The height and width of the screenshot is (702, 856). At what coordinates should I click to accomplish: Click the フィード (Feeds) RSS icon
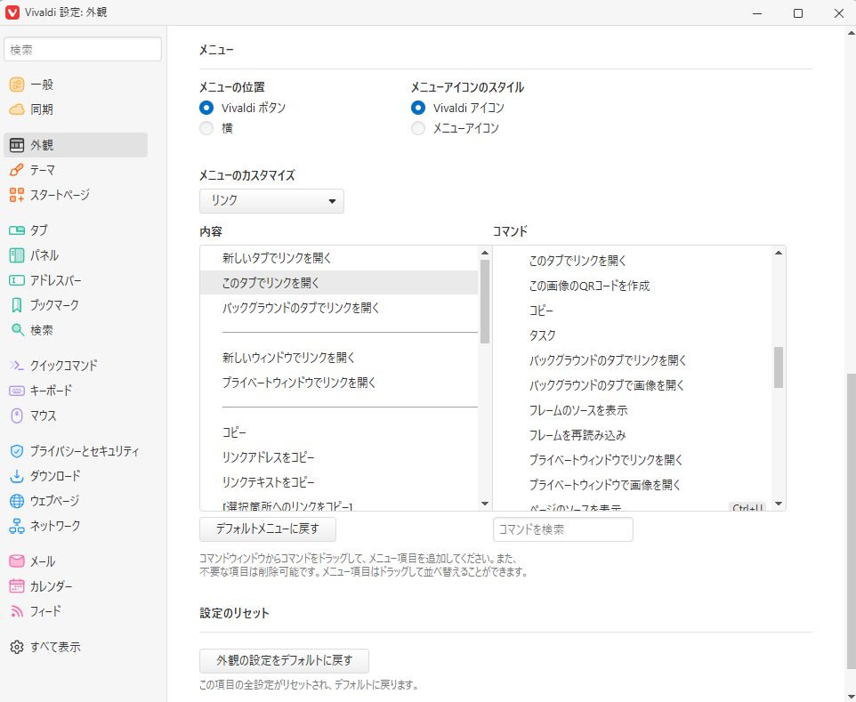(x=17, y=611)
